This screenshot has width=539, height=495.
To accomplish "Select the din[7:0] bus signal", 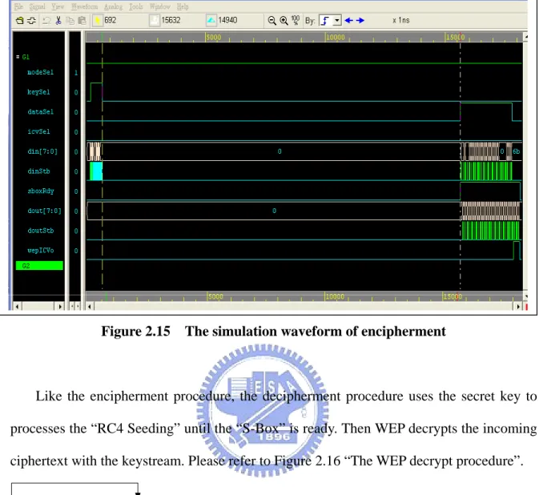I will coord(42,151).
